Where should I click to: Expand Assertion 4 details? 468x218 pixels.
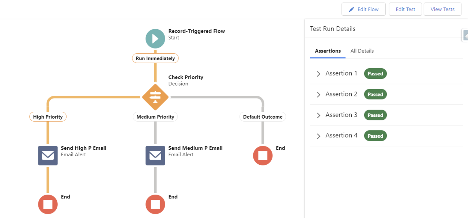(x=318, y=135)
